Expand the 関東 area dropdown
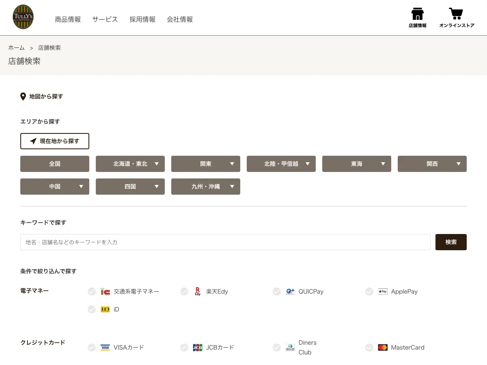Viewport: 487px width, 365px height. (206, 164)
